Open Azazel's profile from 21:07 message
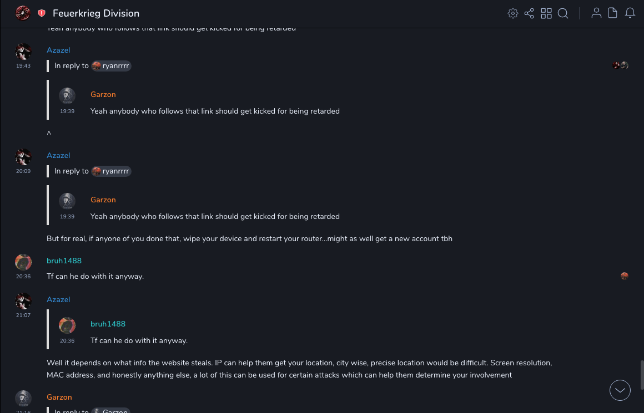The width and height of the screenshot is (644, 413). [x=58, y=299]
